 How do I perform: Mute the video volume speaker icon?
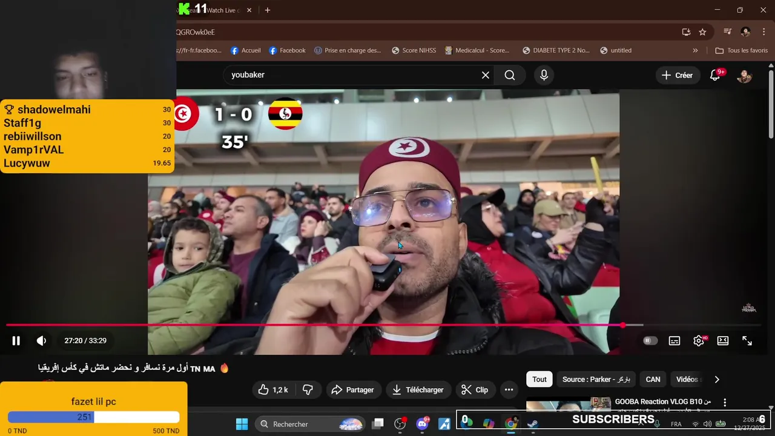[41, 341]
